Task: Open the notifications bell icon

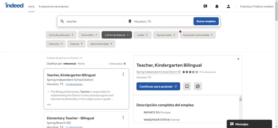Action: tap(217, 6)
